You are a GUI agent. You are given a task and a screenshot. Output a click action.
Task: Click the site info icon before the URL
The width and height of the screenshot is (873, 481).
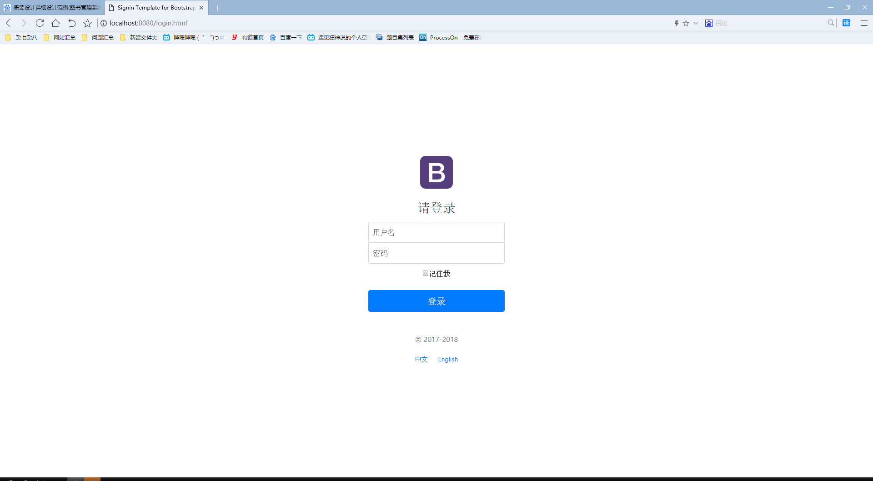104,23
